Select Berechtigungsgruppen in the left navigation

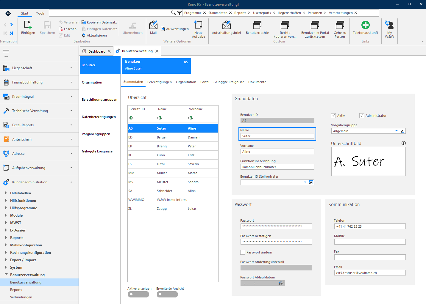coord(100,100)
